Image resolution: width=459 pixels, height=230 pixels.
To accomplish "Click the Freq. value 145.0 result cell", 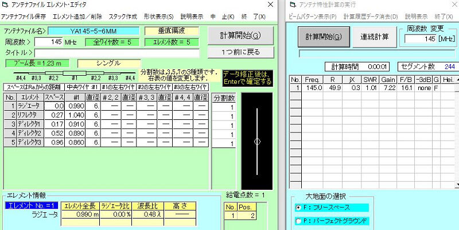I will (x=312, y=88).
